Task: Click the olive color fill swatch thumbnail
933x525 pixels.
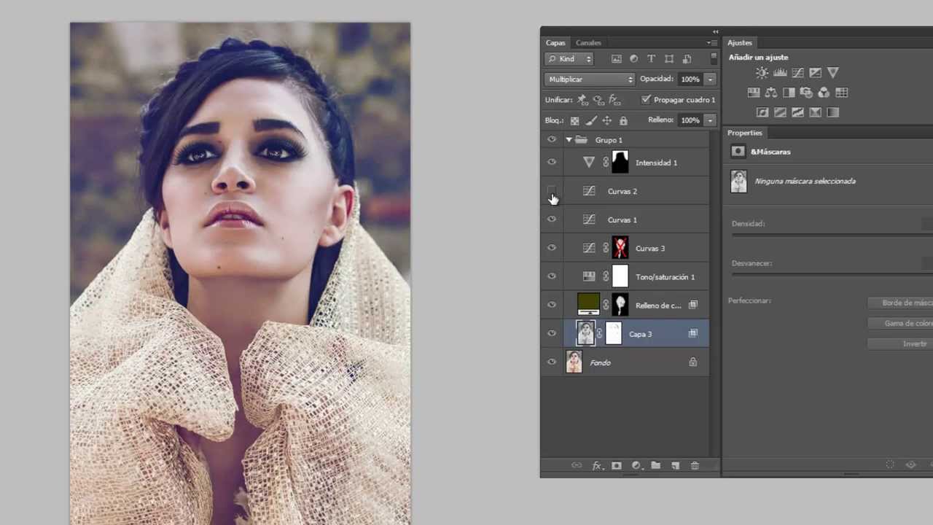Action: [x=588, y=303]
